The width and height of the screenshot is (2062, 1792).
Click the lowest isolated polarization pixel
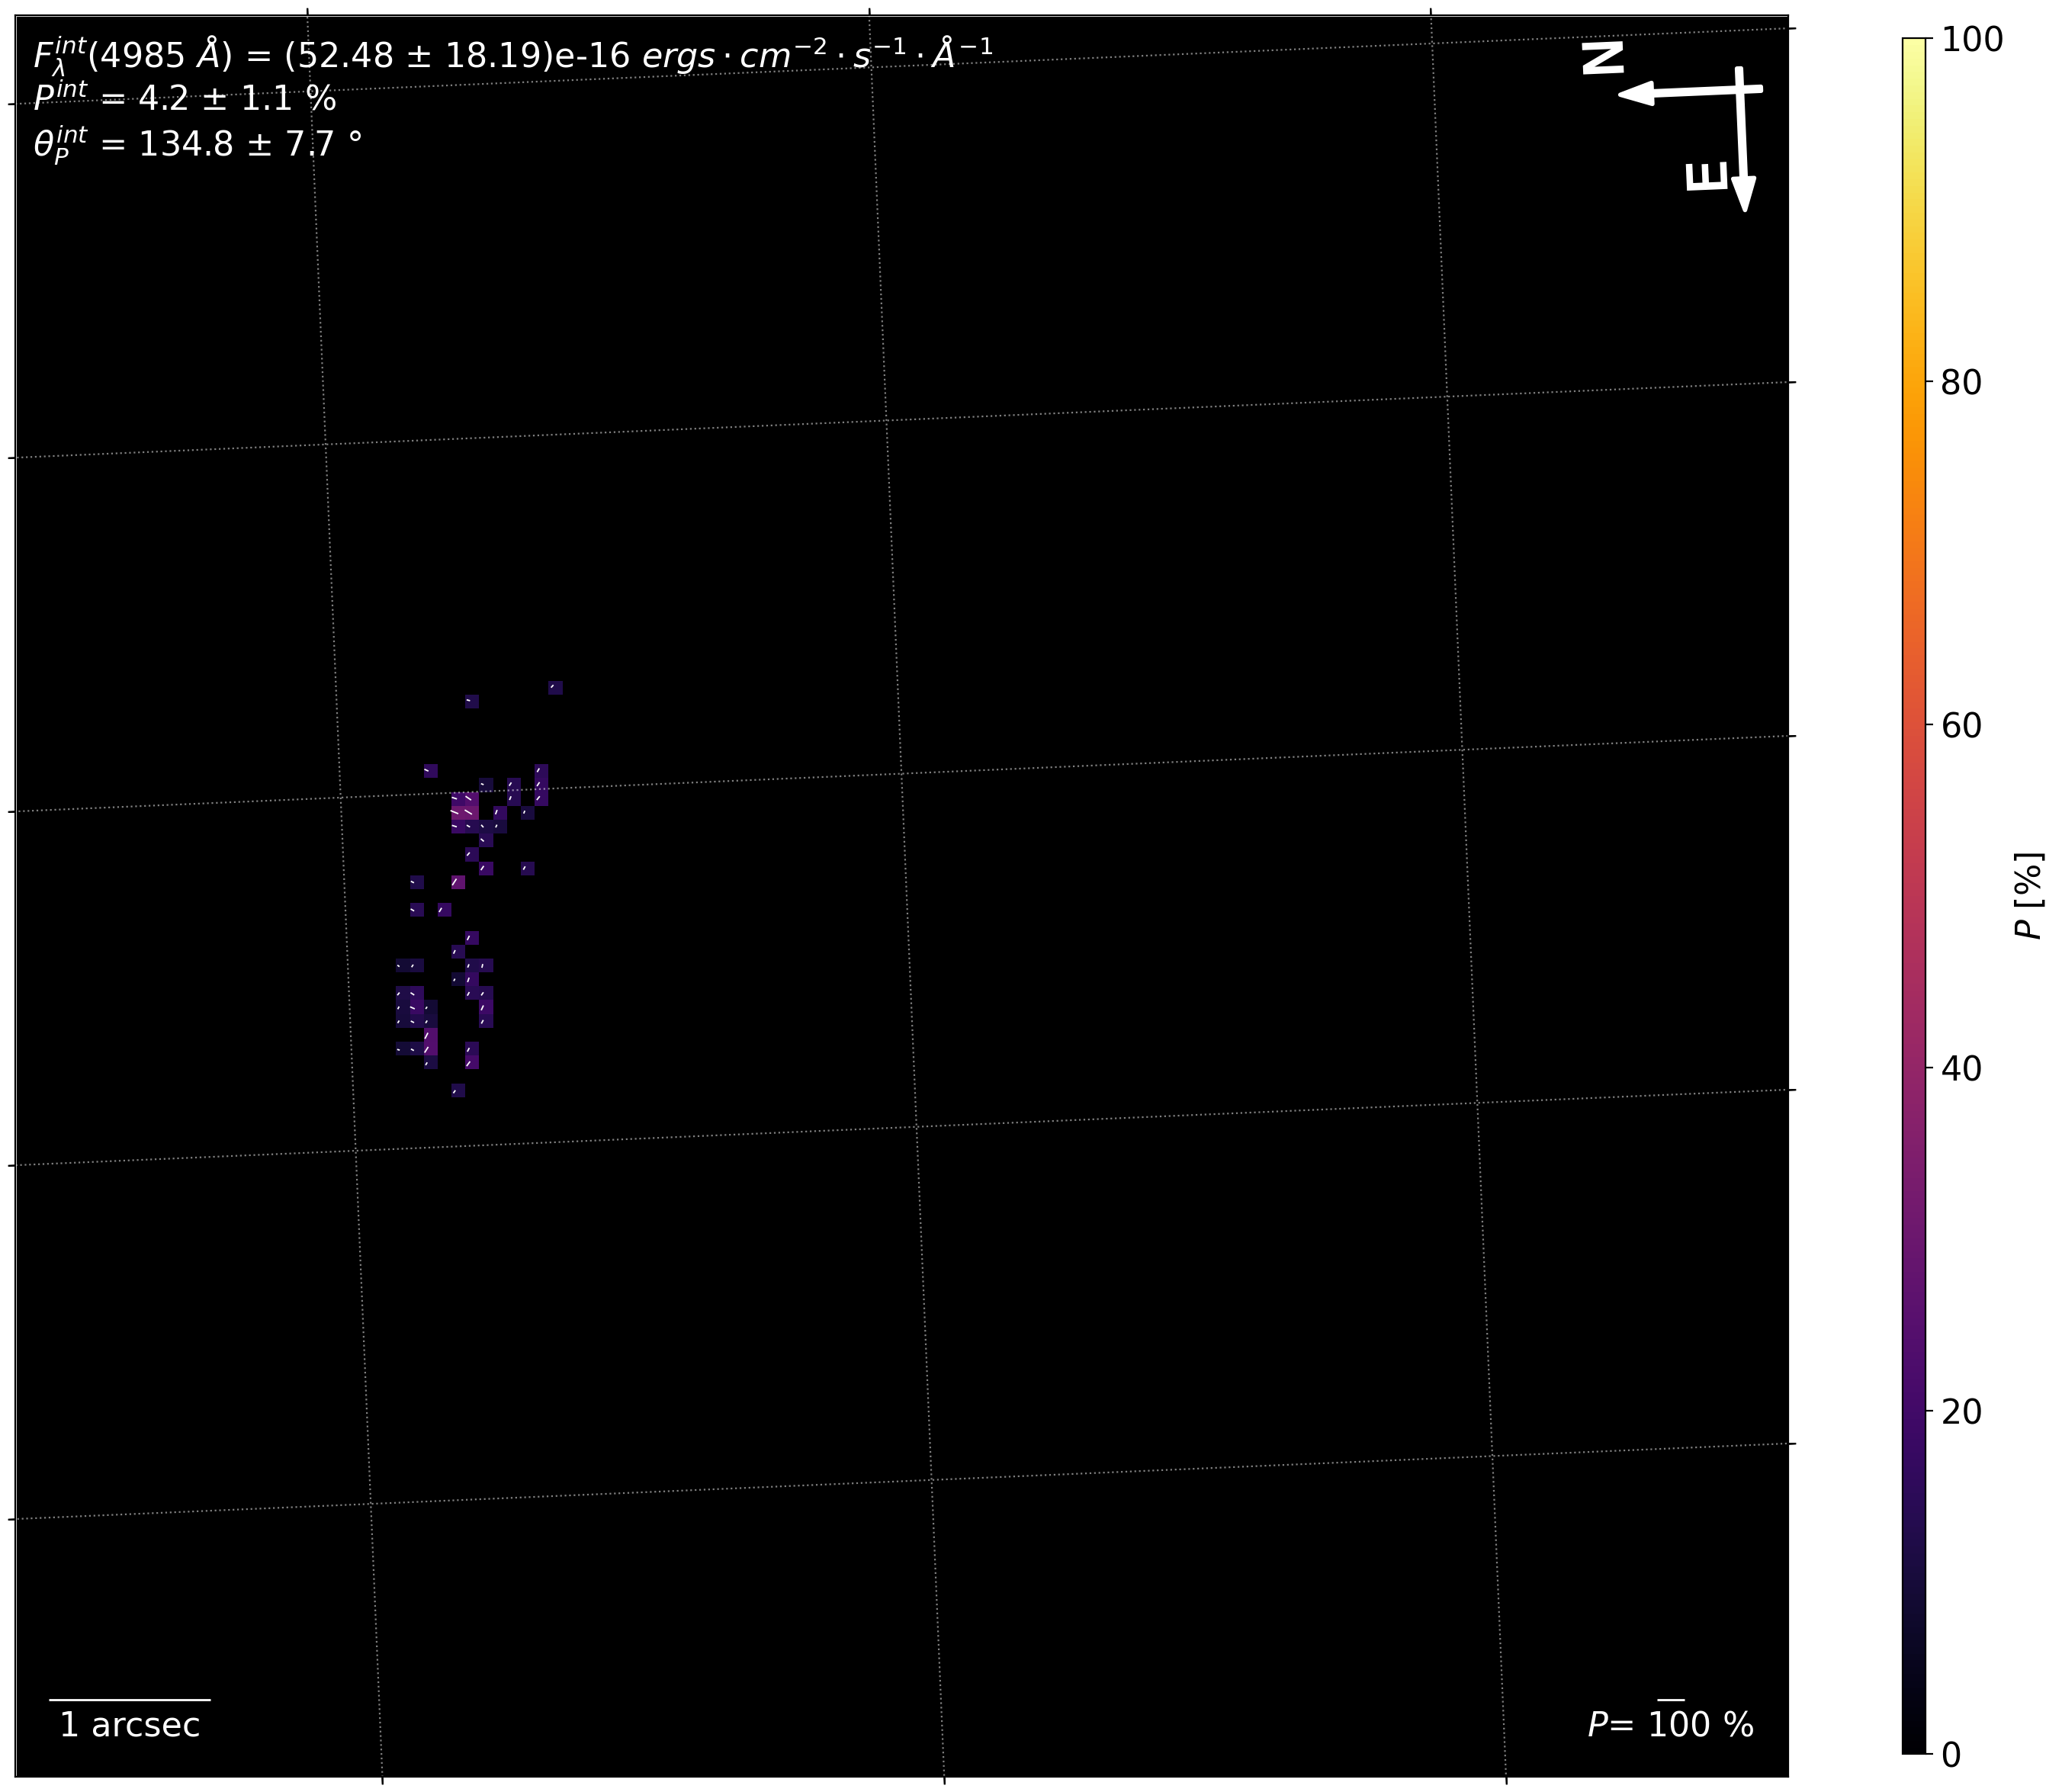pos(458,1090)
